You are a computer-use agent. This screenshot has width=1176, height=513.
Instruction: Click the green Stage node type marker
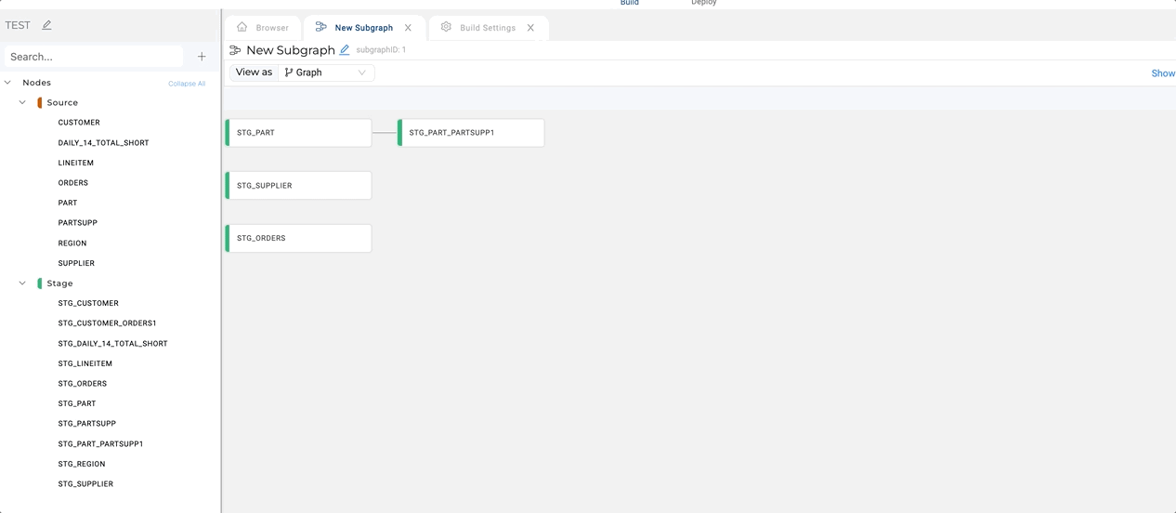(40, 283)
